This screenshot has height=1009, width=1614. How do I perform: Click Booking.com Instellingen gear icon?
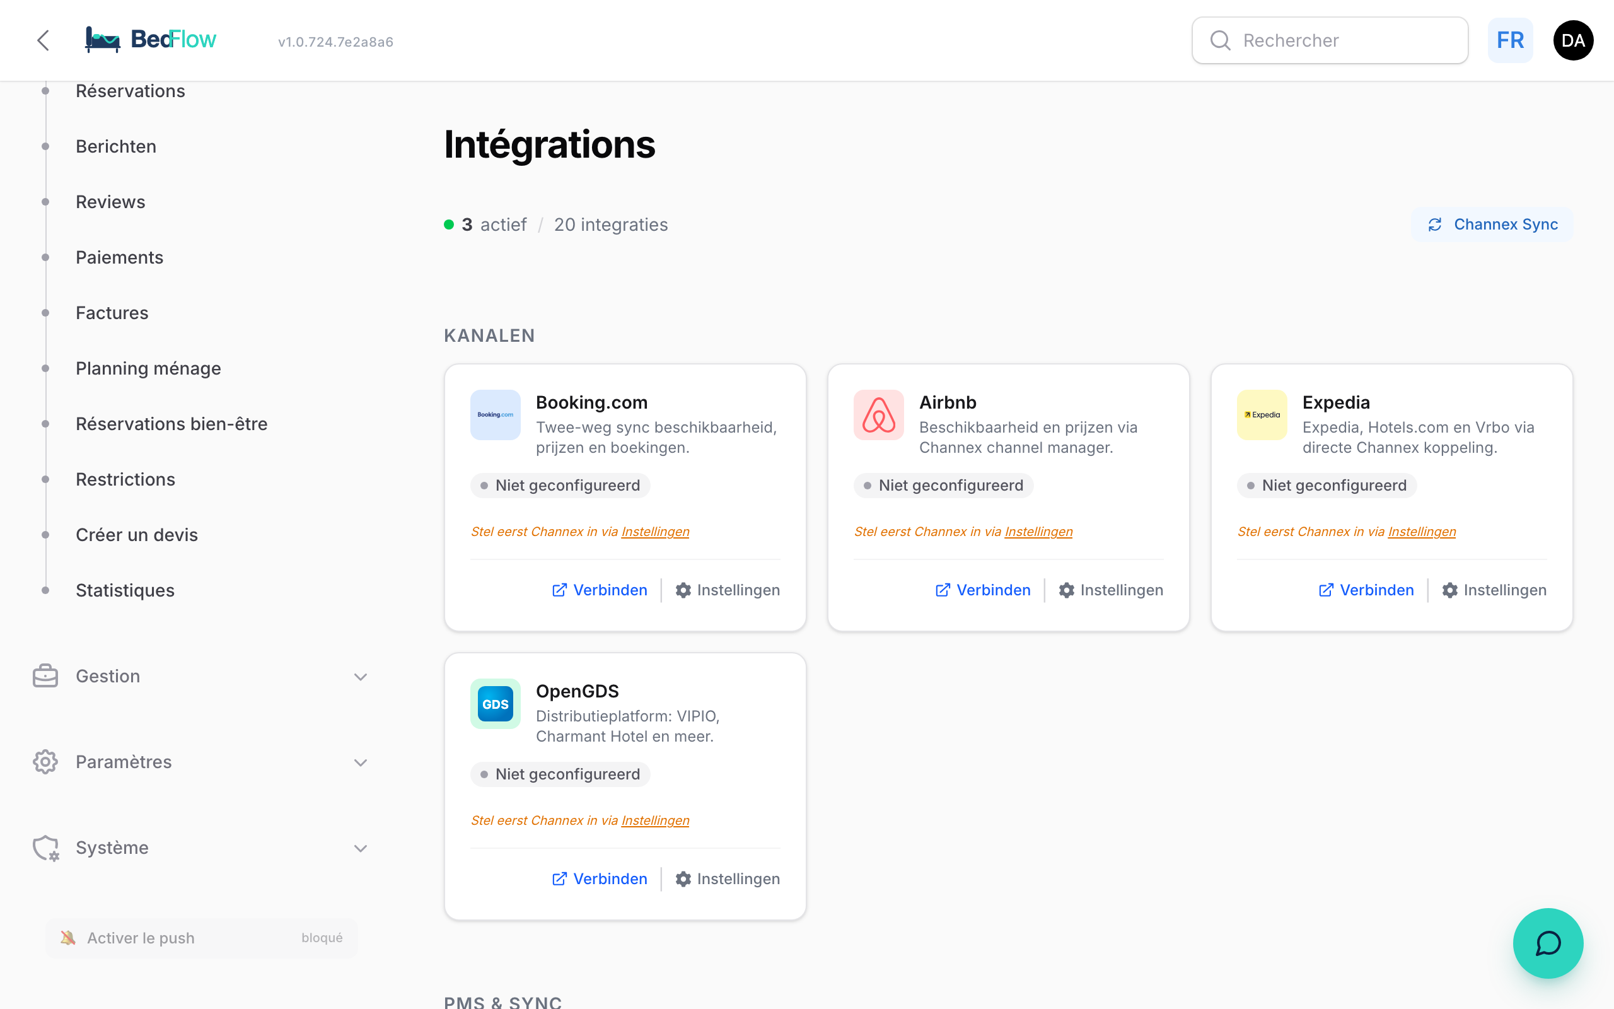click(683, 590)
